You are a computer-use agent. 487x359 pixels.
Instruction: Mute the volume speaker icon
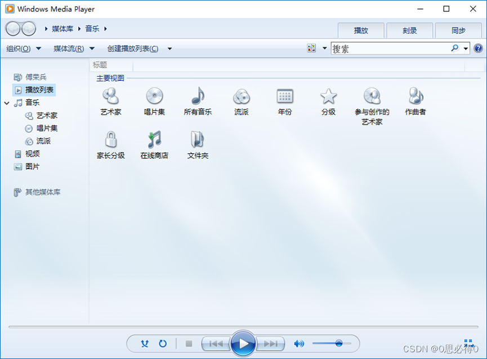(299, 343)
